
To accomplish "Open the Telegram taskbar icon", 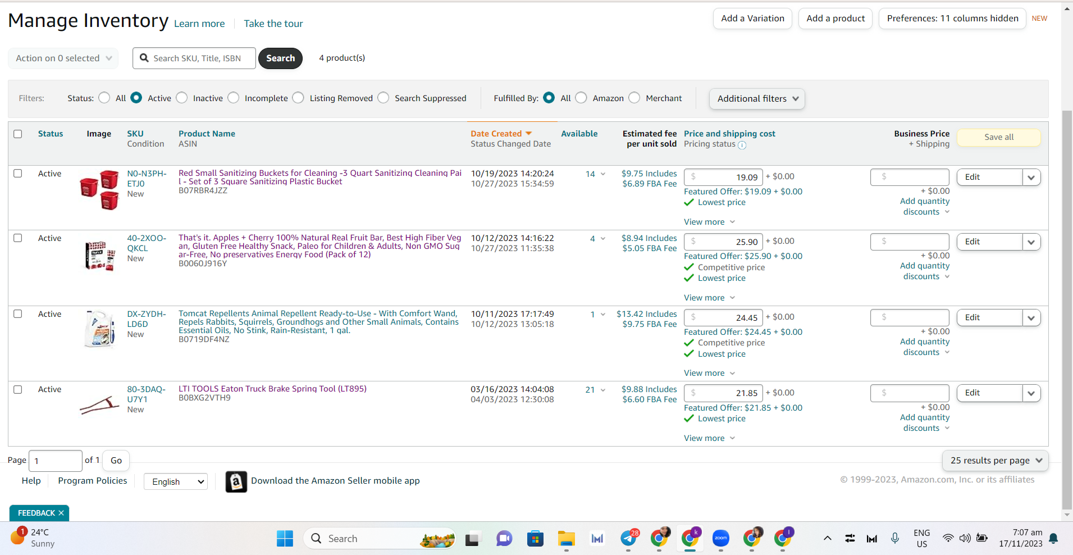I will (x=628, y=539).
